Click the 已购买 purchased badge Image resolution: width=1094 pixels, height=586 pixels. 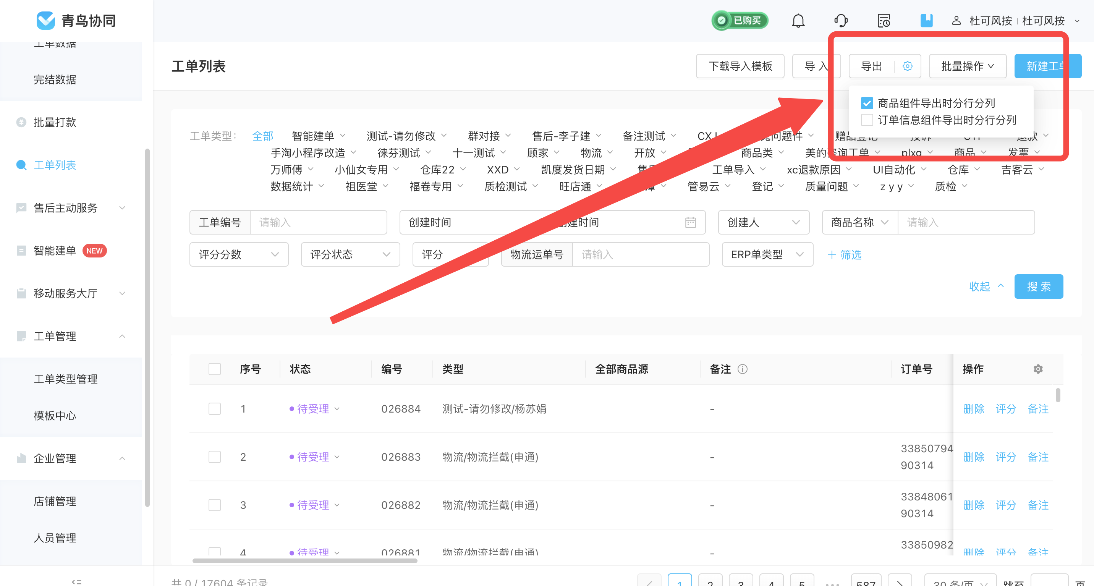[740, 20]
